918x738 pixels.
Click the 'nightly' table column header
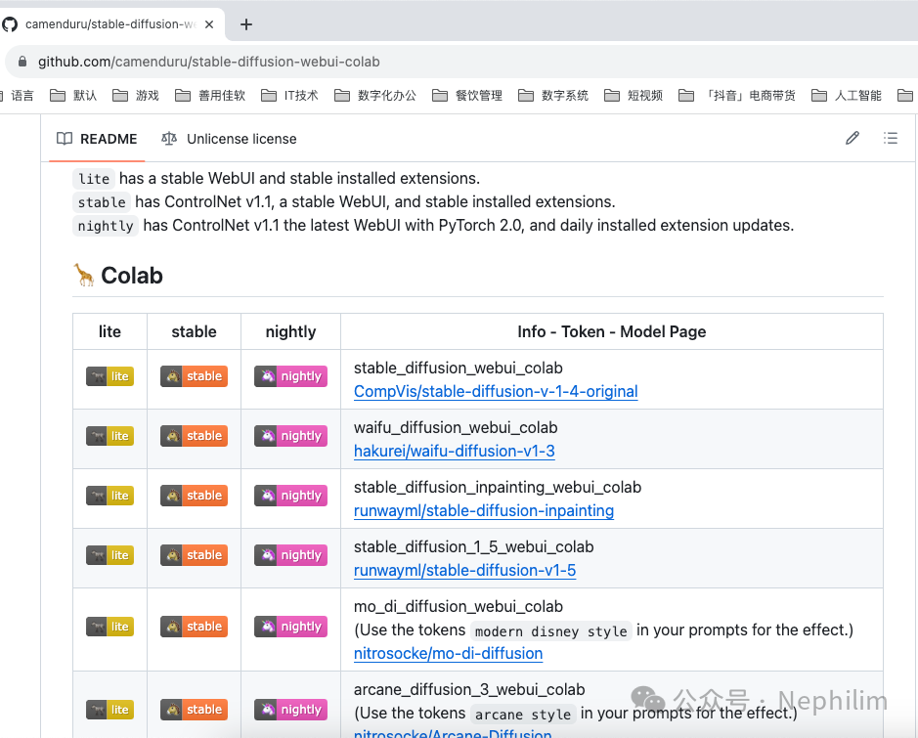pyautogui.click(x=290, y=331)
